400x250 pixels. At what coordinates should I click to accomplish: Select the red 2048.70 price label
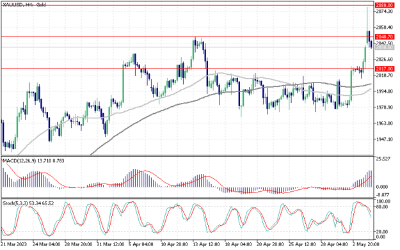(x=385, y=36)
